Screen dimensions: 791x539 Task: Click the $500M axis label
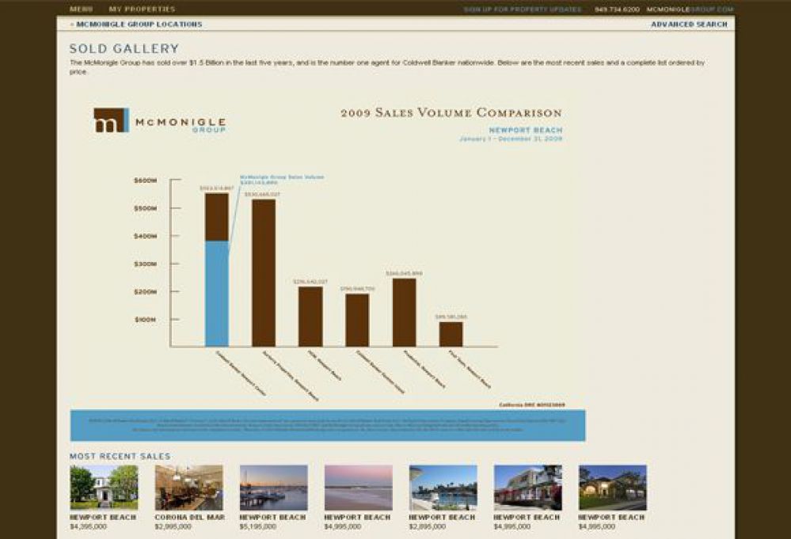coord(145,208)
